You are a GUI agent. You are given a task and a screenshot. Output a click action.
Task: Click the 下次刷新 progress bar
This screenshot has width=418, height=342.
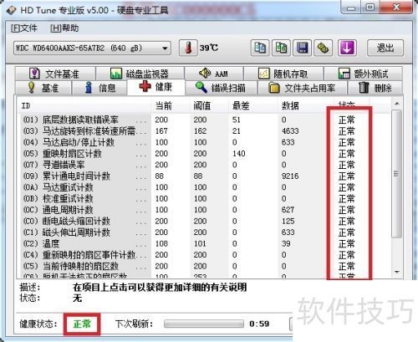pos(204,324)
